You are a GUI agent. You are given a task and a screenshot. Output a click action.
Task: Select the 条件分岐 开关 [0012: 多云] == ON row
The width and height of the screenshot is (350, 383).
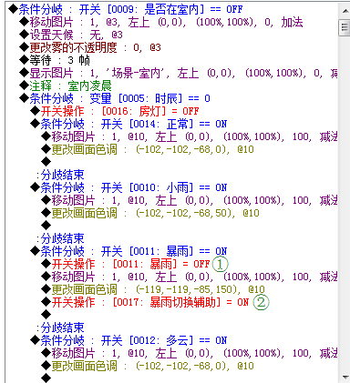(x=129, y=340)
